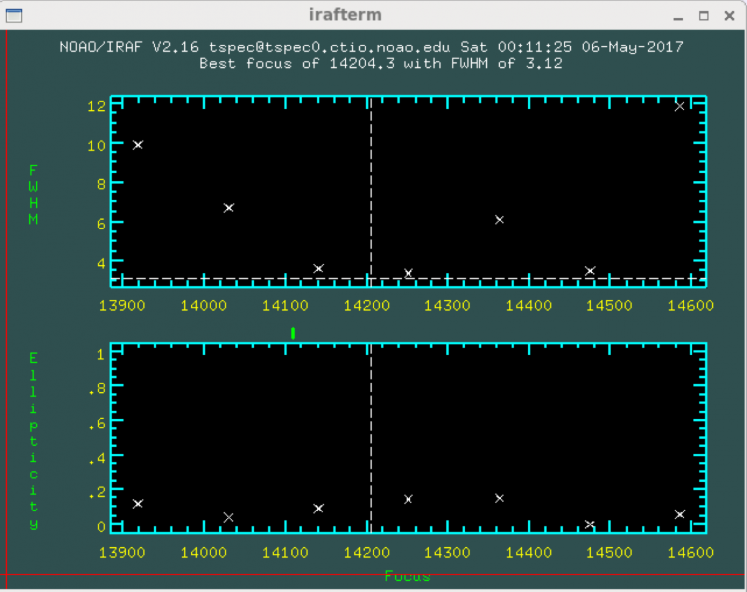Select ellipticity point near focus 14360
Image resolution: width=747 pixels, height=592 pixels.
coord(499,498)
